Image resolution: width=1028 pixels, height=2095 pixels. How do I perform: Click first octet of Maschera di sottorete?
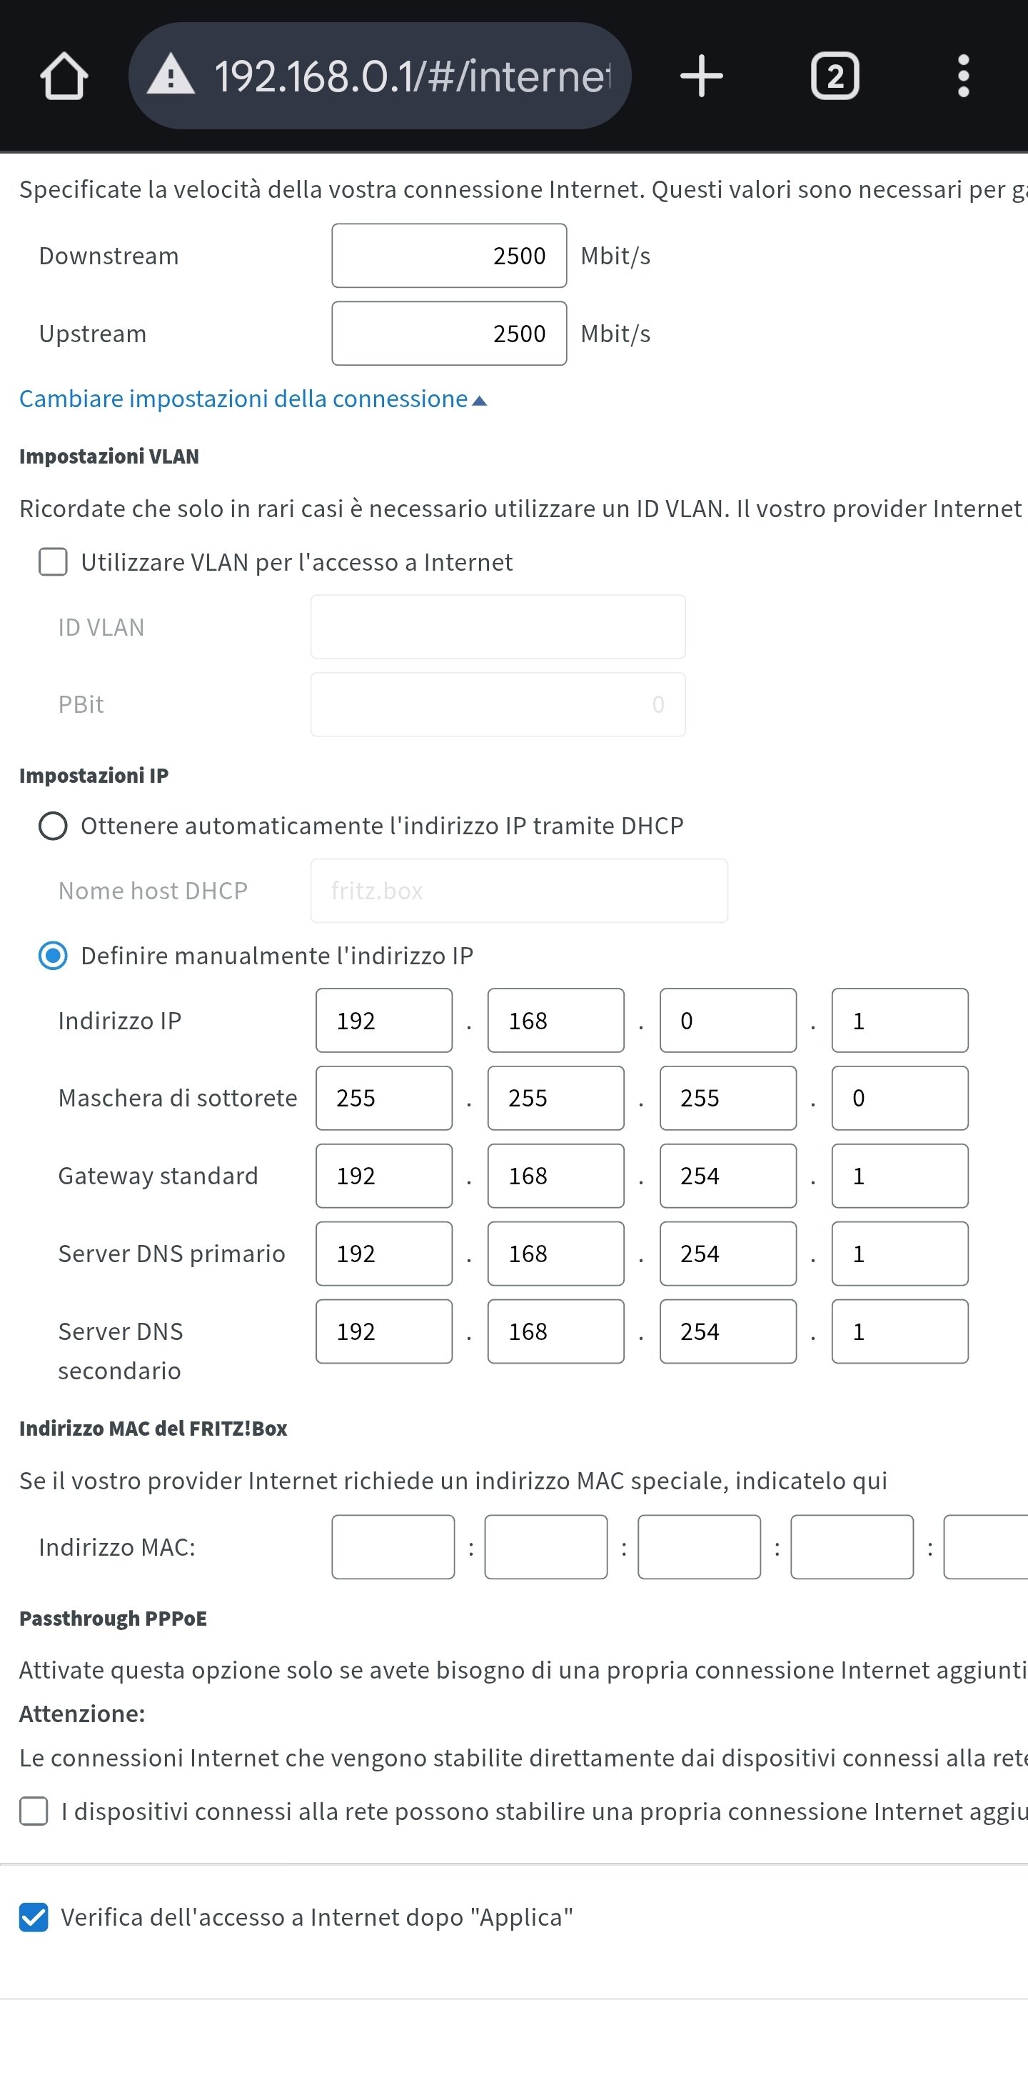tap(383, 1099)
